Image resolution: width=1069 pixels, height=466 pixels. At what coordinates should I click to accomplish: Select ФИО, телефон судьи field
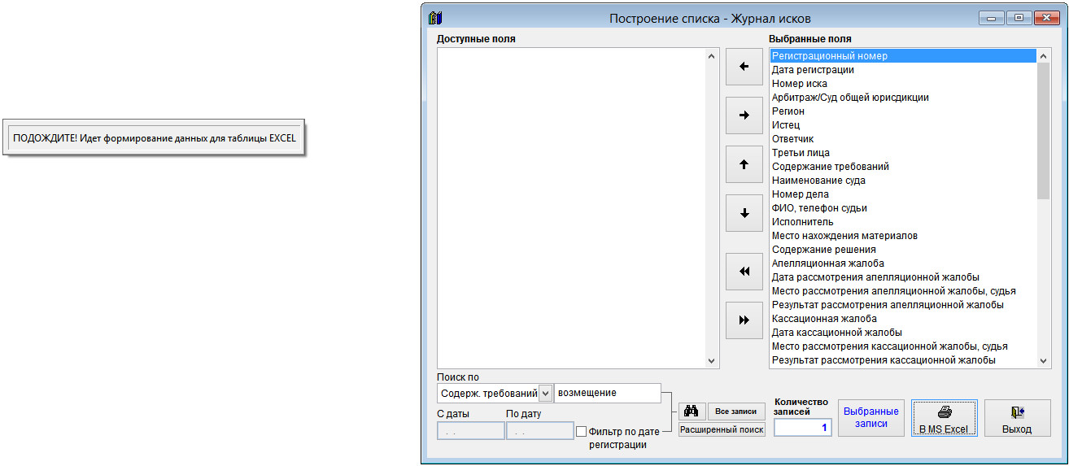(x=903, y=208)
